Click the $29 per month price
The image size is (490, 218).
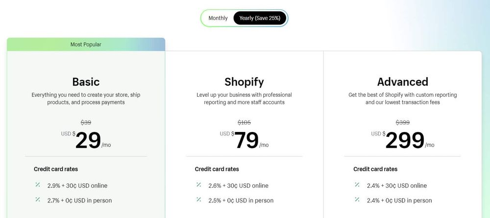[x=88, y=141]
